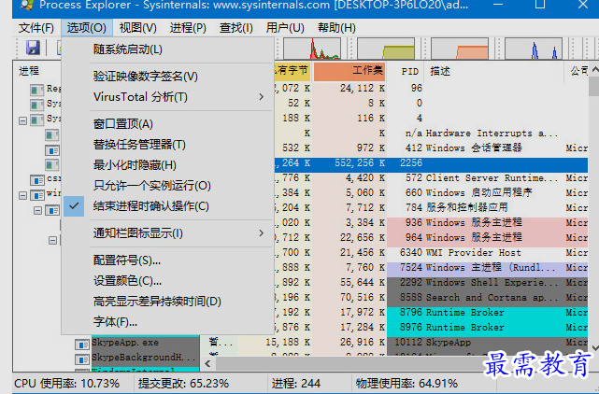Viewport: 599px width, 394px height.
Task: Select the PID 8796 Runtime Broker row
Action: point(431,313)
